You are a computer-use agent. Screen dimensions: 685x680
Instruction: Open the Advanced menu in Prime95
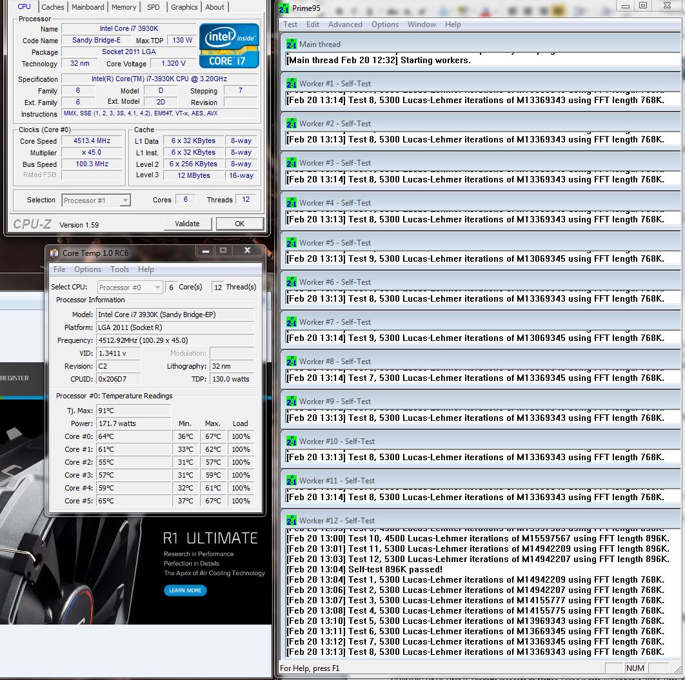click(345, 24)
